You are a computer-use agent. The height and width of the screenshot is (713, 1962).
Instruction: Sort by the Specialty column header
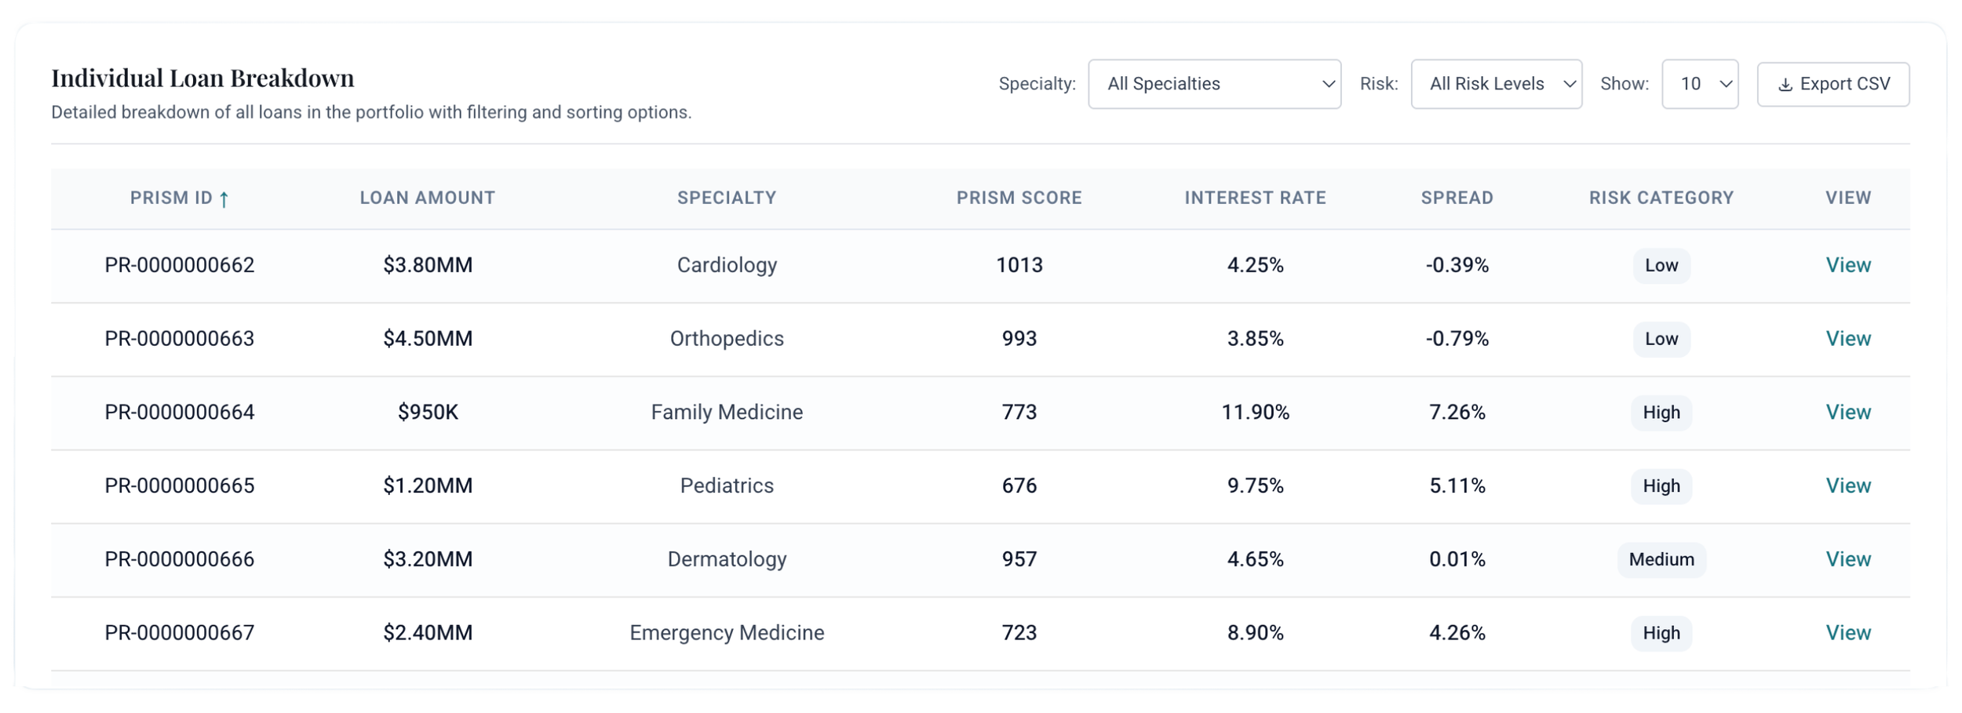(x=727, y=198)
